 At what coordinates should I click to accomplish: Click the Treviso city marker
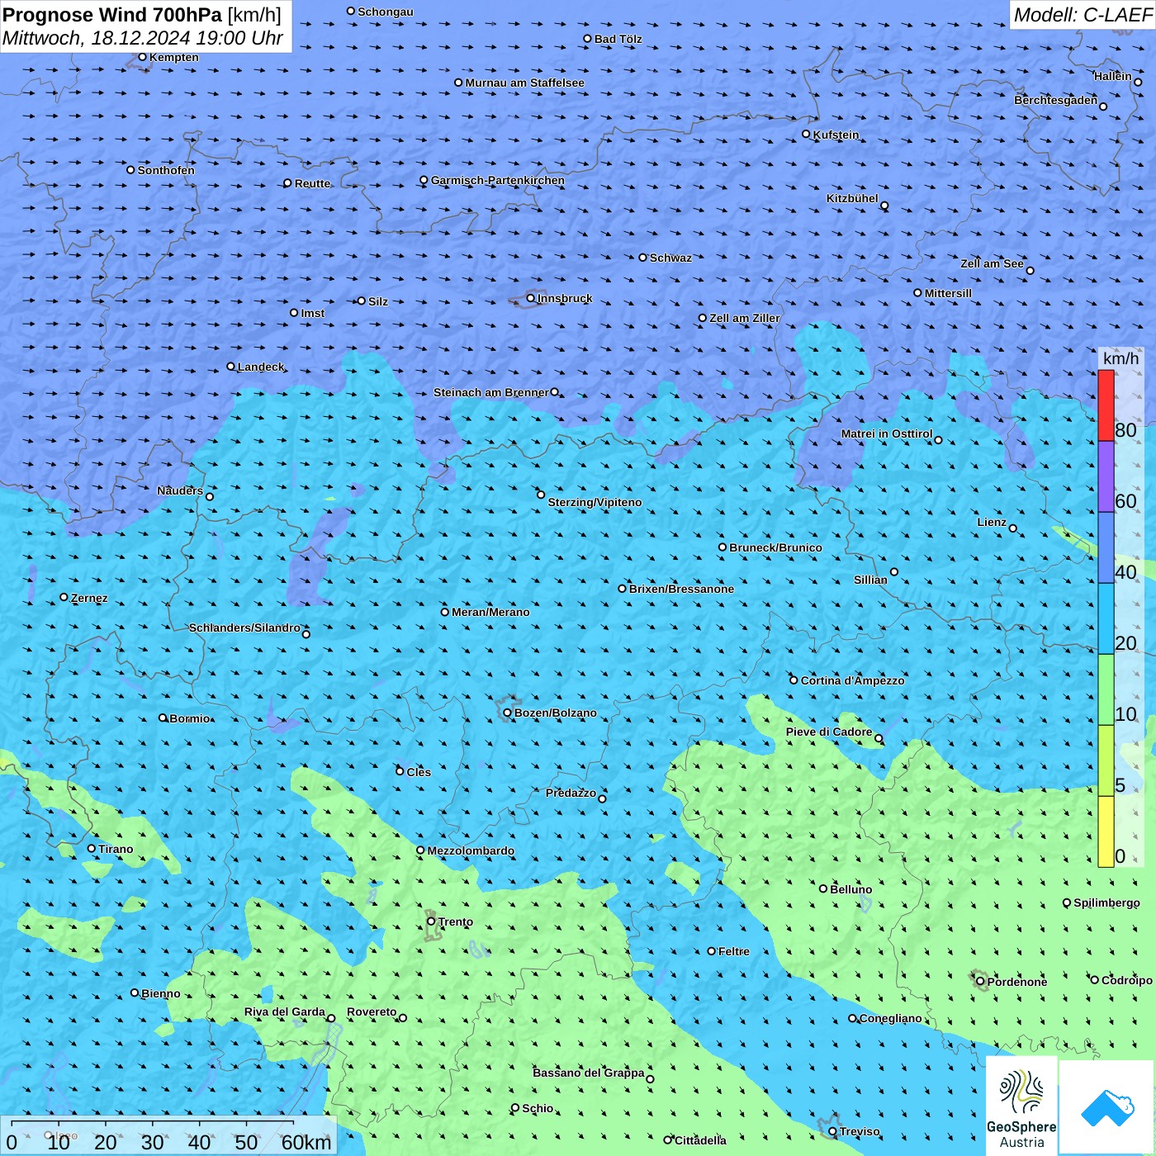coord(832,1131)
